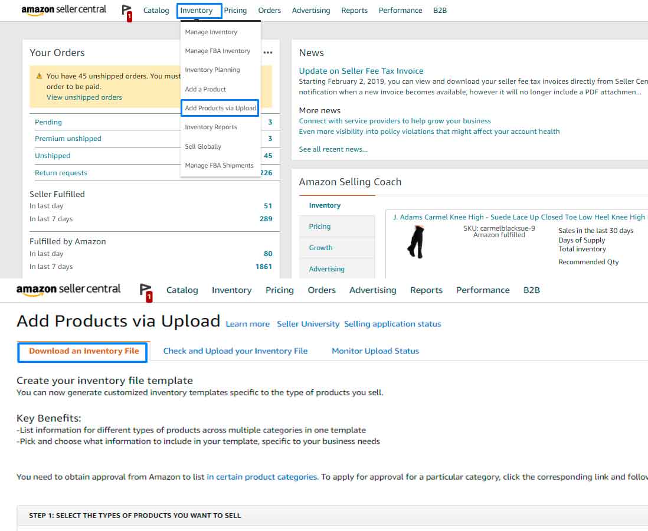Select the Inventory tab in Amazon Selling Coach
This screenshot has width=648, height=531.
(325, 205)
